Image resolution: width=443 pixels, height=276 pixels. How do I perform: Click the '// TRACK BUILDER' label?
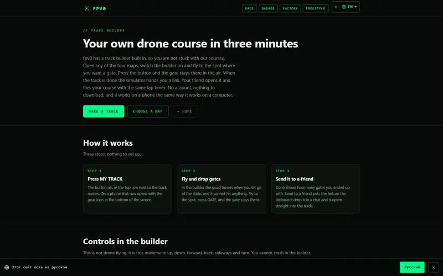pyautogui.click(x=104, y=30)
